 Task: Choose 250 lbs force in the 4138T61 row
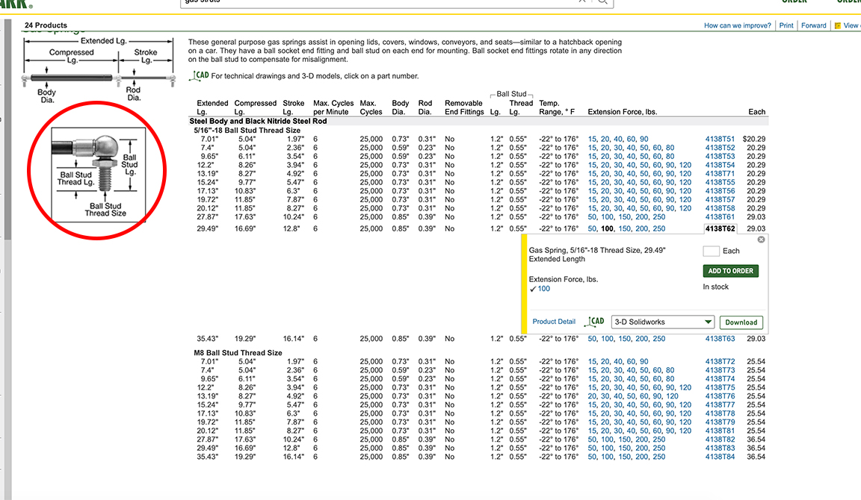[x=659, y=217]
